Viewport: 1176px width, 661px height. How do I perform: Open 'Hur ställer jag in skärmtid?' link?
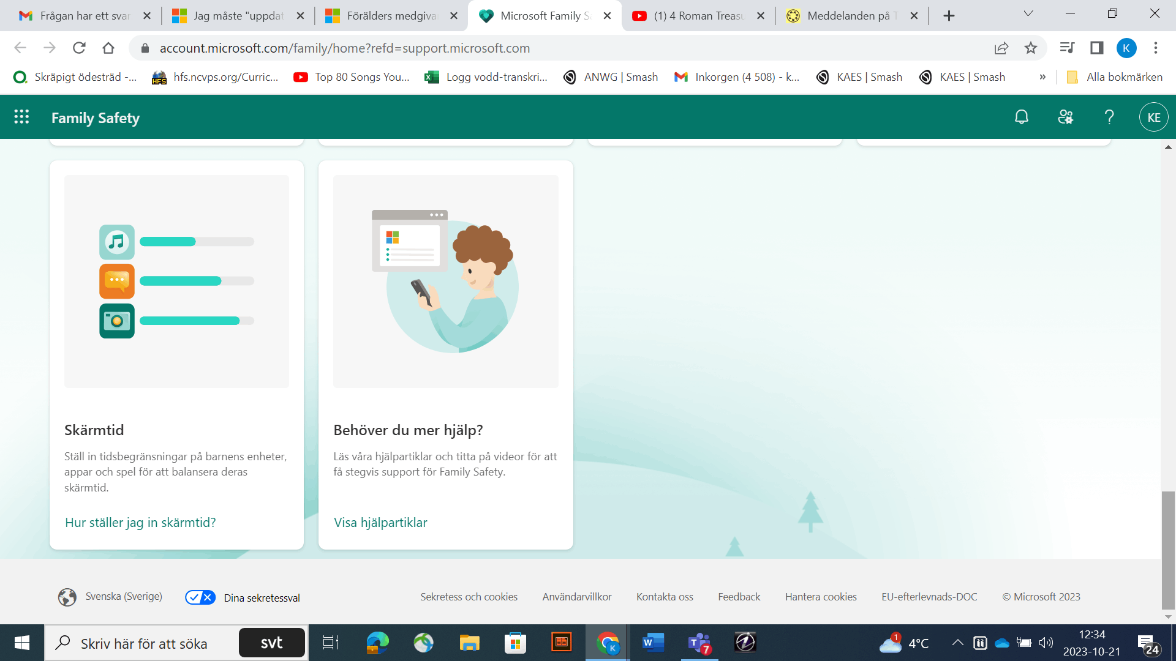pyautogui.click(x=140, y=522)
